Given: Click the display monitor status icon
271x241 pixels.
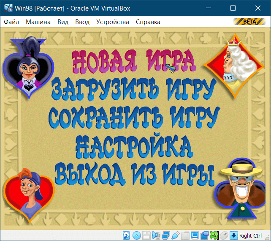Looking at the screenshot, I should tap(195, 236).
